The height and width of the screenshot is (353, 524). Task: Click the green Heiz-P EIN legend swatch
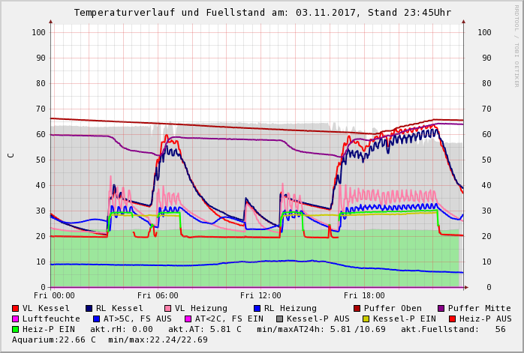(15, 329)
